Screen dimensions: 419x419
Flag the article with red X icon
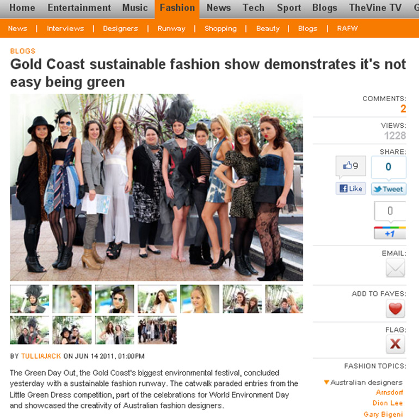click(395, 344)
